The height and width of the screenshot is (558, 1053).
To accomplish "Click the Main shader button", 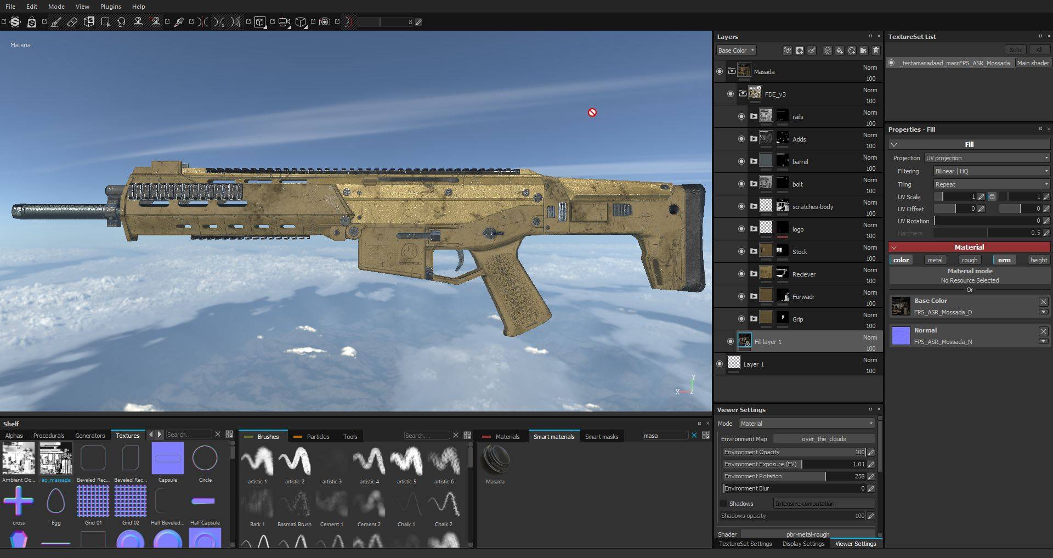I will [x=1033, y=63].
